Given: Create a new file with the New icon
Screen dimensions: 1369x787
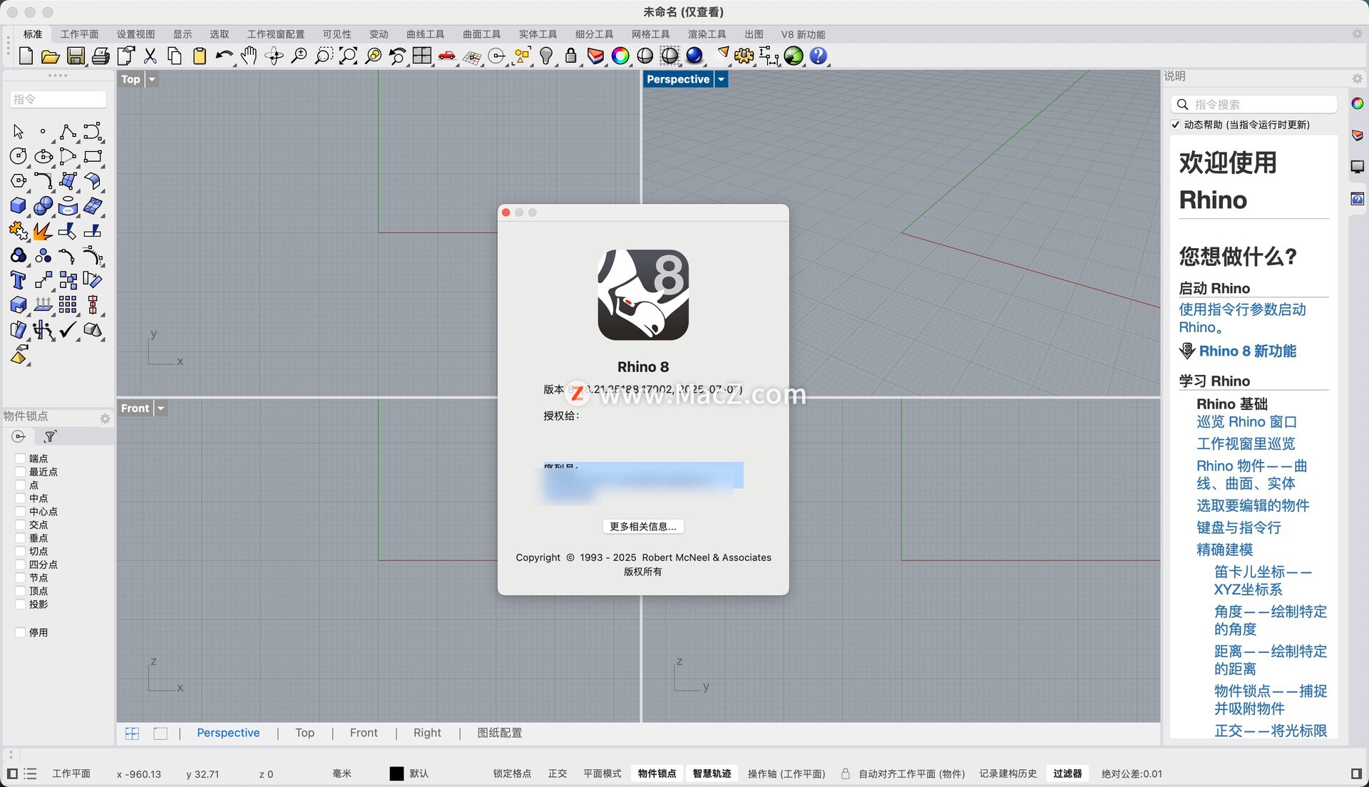Looking at the screenshot, I should pos(26,56).
